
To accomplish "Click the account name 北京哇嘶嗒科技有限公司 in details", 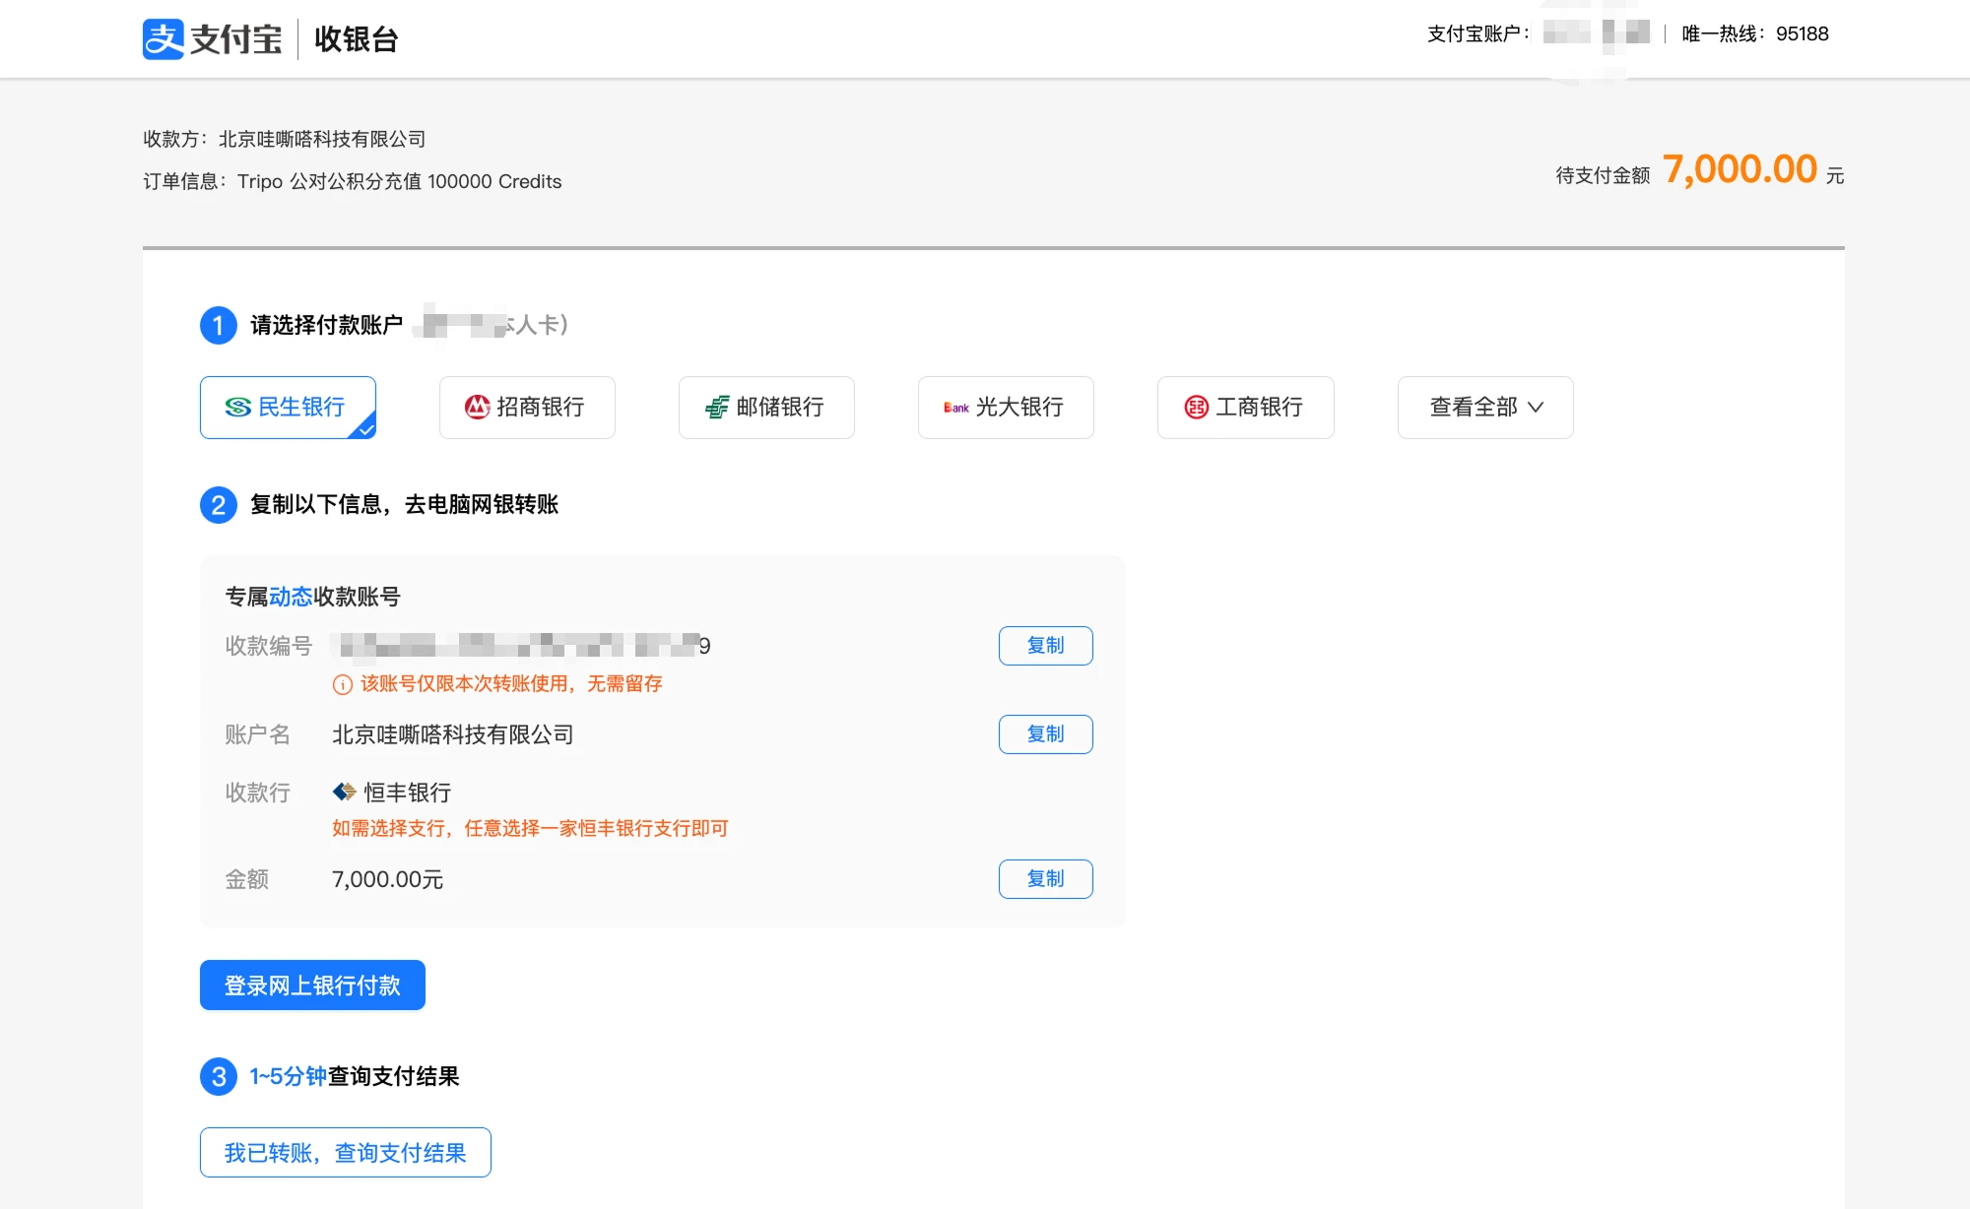I will click(453, 734).
